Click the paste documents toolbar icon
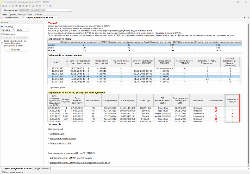 pyautogui.click(x=17, y=5)
